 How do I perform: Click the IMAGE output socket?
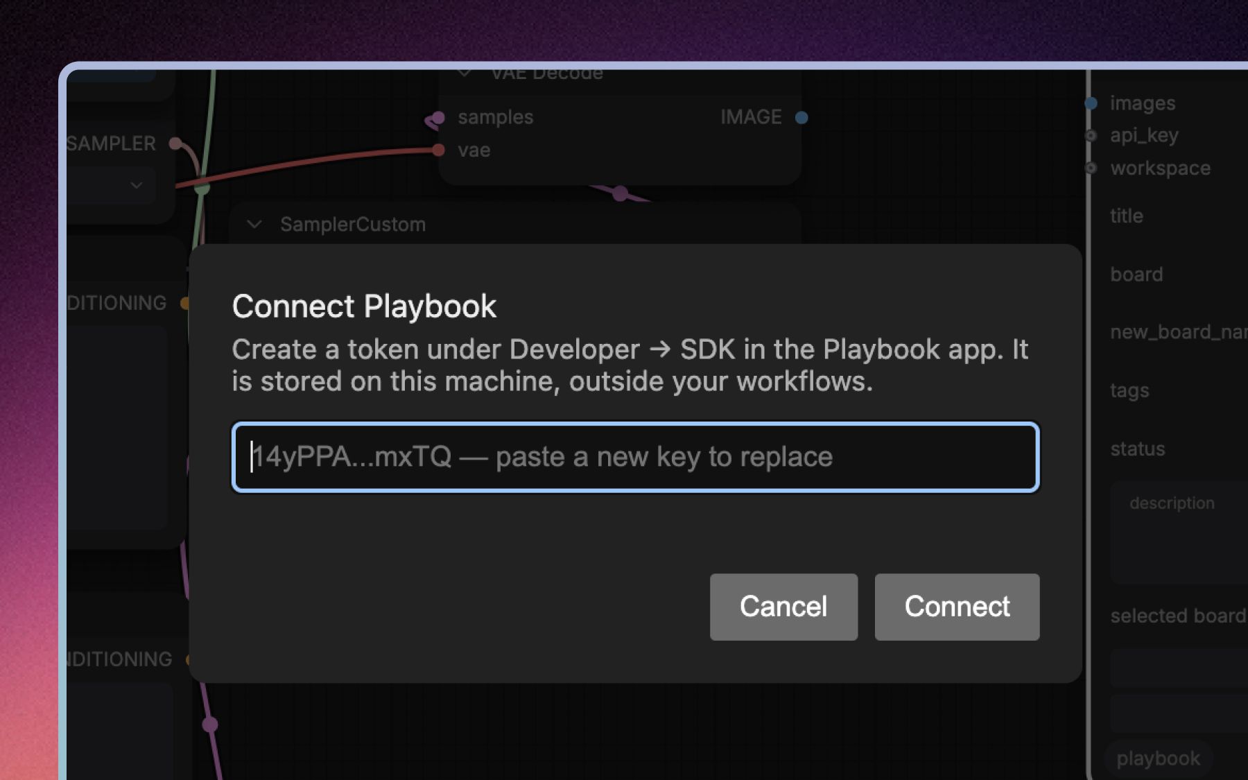801,117
